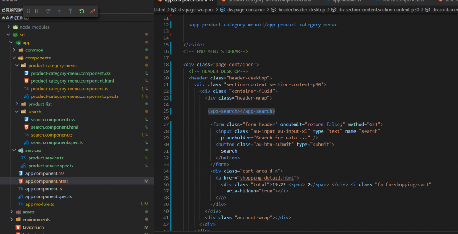Expand the environments folder
The width and height of the screenshot is (458, 234).
(11, 219)
